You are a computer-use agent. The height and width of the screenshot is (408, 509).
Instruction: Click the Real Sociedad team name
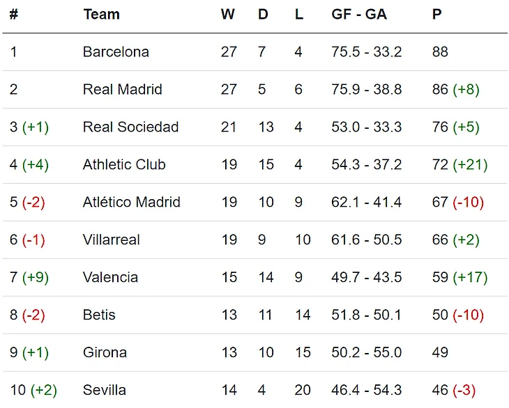pos(130,127)
